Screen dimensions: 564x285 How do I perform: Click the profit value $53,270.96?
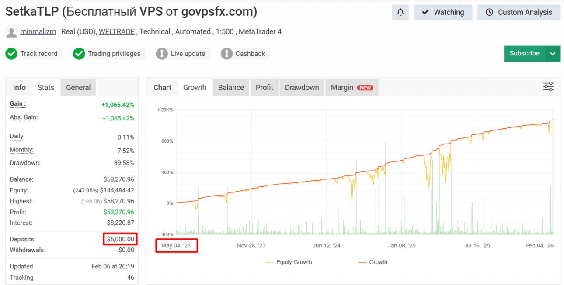119,212
